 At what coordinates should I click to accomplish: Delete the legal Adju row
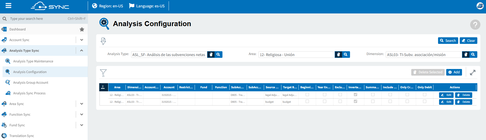pyautogui.click(x=464, y=95)
